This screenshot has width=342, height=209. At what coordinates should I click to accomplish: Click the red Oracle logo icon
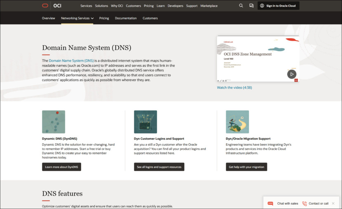click(45, 6)
